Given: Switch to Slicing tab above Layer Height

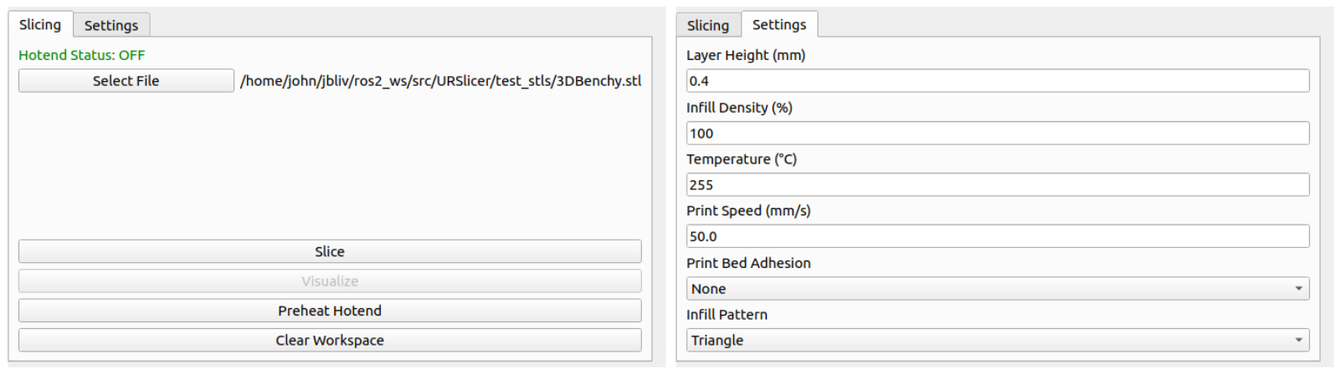Looking at the screenshot, I should 708,25.
